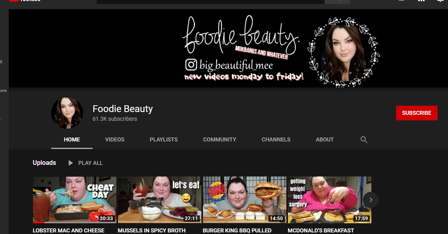448x234 pixels.
Task: Click the Foodie Beauty channel avatar
Action: click(67, 113)
